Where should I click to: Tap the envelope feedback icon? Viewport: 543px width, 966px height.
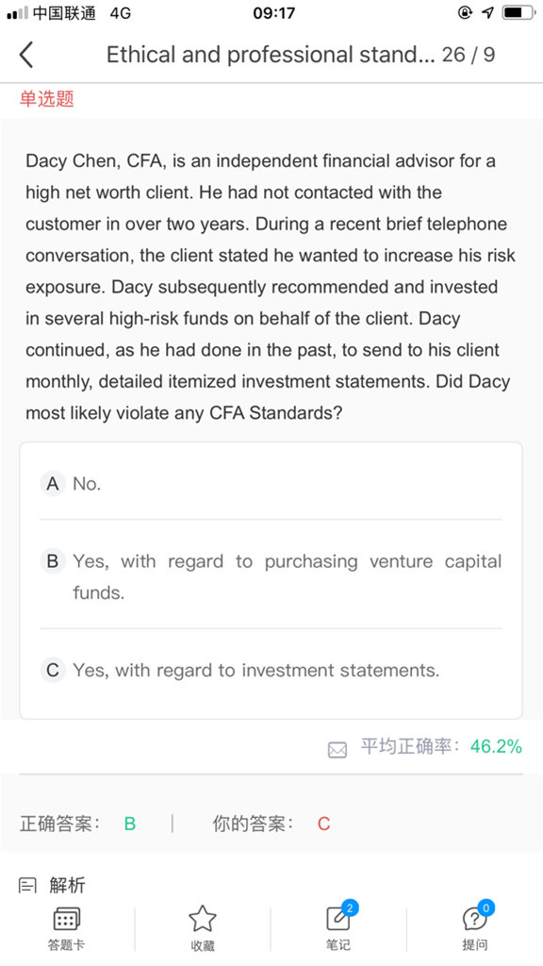[337, 749]
